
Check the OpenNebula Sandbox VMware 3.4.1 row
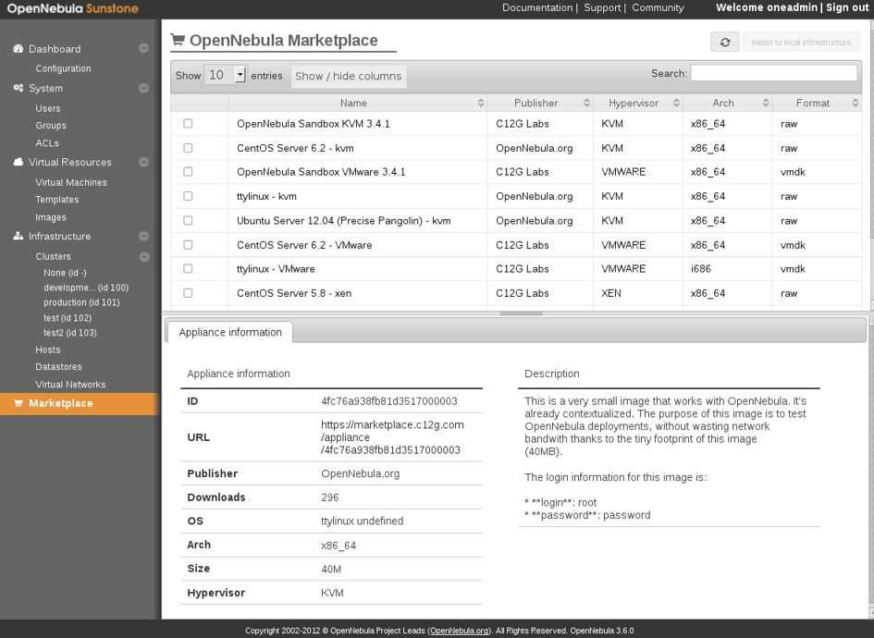[x=188, y=172]
